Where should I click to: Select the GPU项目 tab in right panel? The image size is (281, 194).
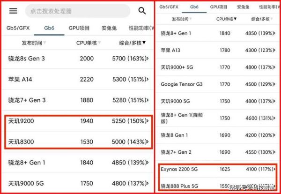[x=219, y=7]
